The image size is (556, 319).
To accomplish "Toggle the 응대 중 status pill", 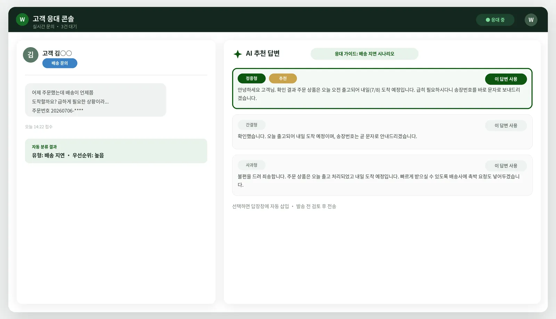I will [495, 20].
